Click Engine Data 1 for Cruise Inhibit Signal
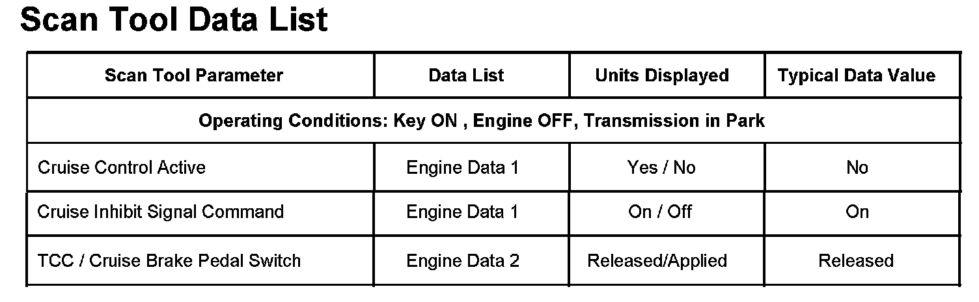 462,212
